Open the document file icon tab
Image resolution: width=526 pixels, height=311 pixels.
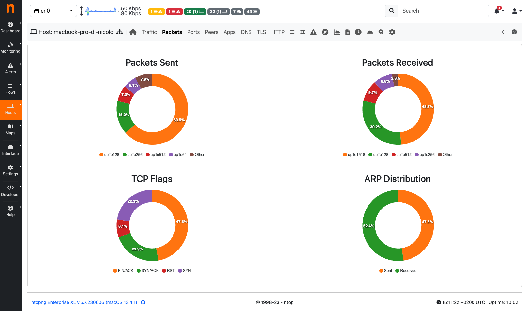tap(348, 32)
